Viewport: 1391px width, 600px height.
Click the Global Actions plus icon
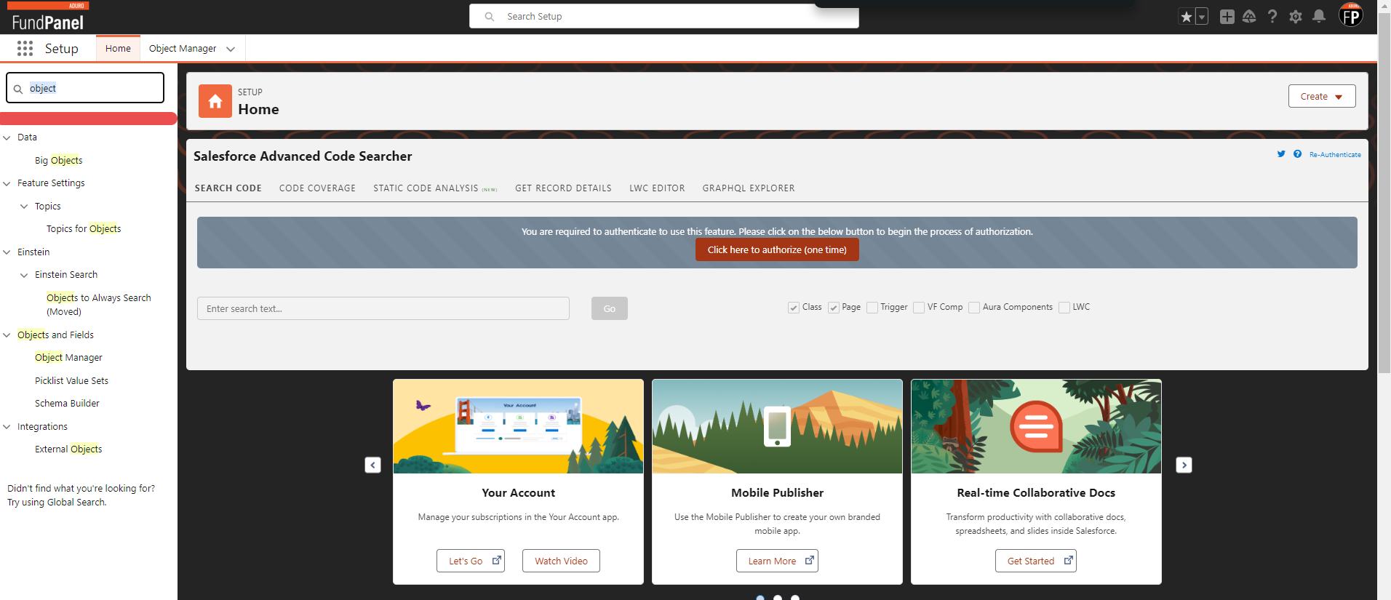1227,17
